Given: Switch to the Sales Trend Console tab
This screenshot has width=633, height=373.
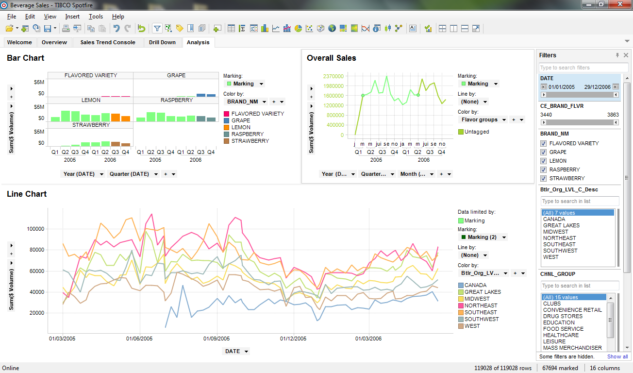Looking at the screenshot, I should tap(107, 42).
